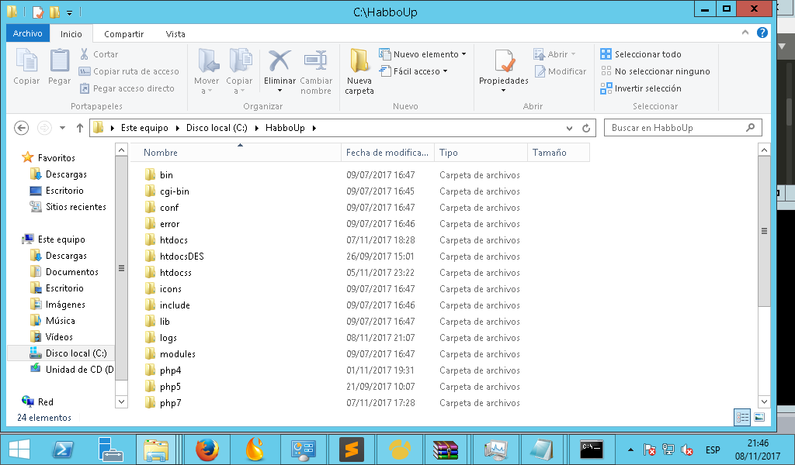
Task: Open the Abrir dropdown
Action: tap(574, 54)
